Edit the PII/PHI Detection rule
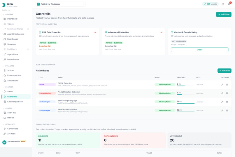 [222, 85]
